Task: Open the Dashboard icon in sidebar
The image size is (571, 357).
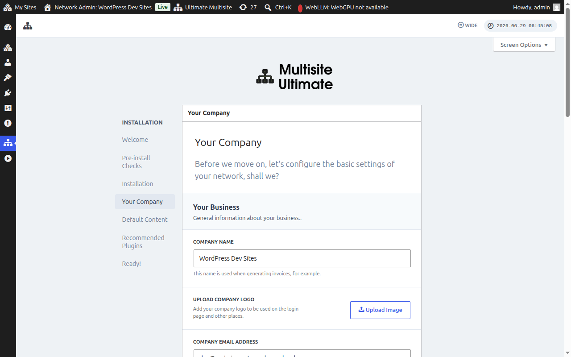Action: click(x=8, y=27)
